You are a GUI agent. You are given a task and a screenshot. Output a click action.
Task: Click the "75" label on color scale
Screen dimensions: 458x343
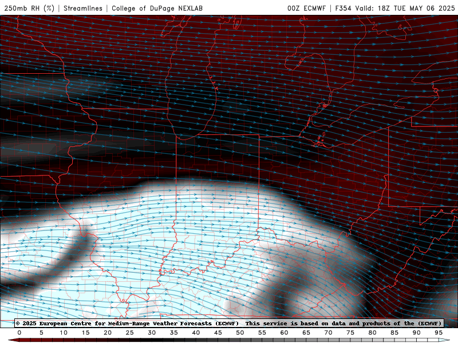(x=350, y=333)
